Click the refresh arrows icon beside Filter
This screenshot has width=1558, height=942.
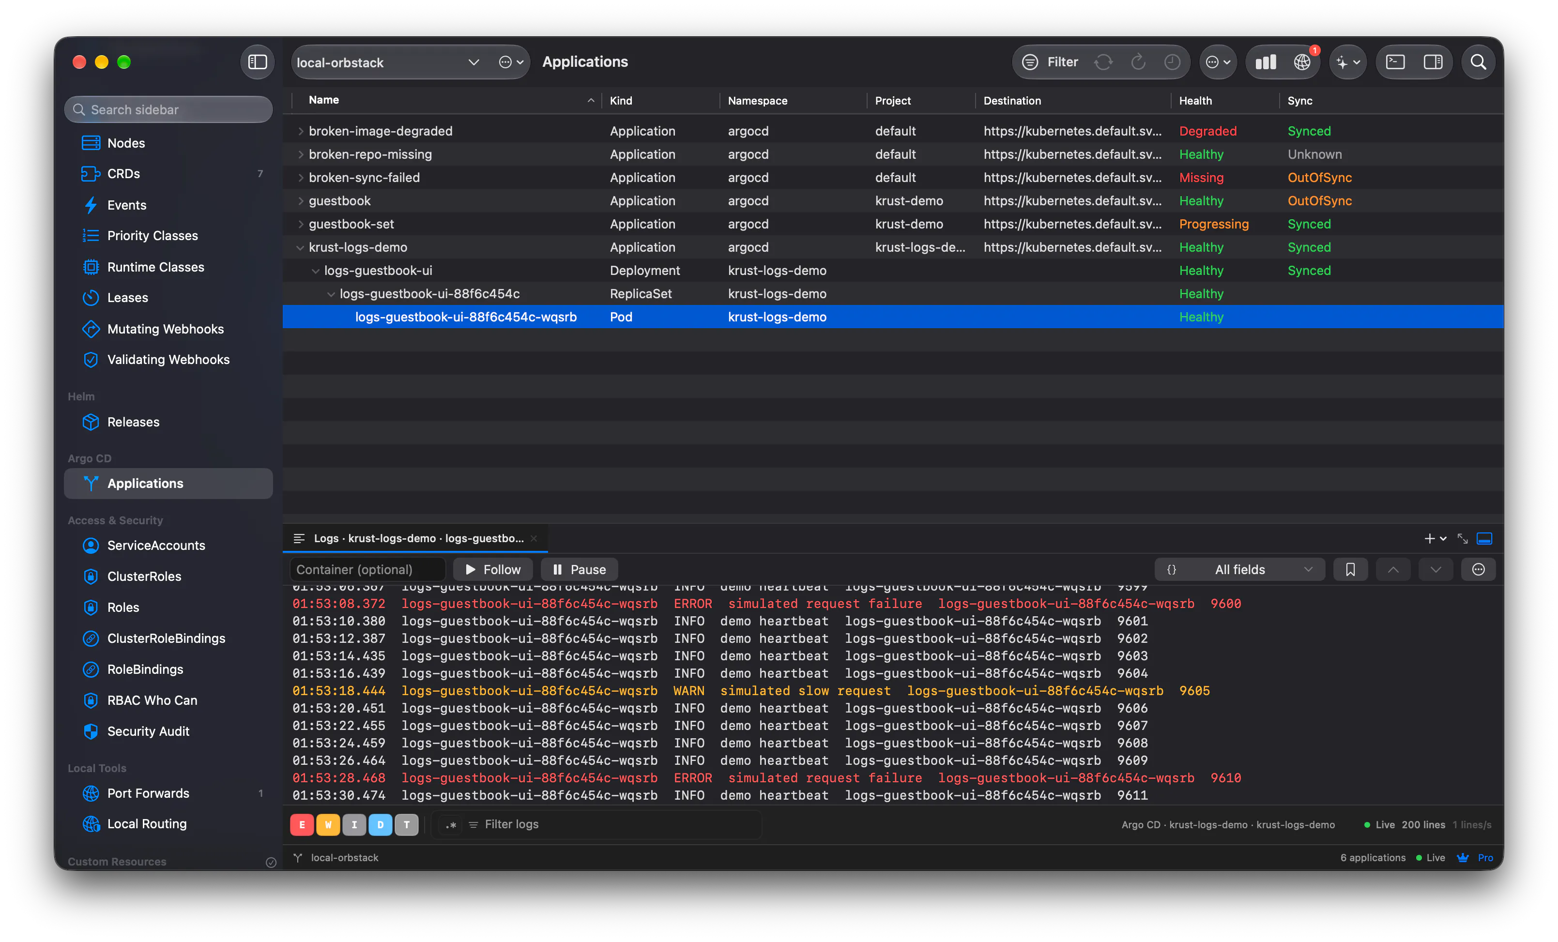tap(1103, 62)
